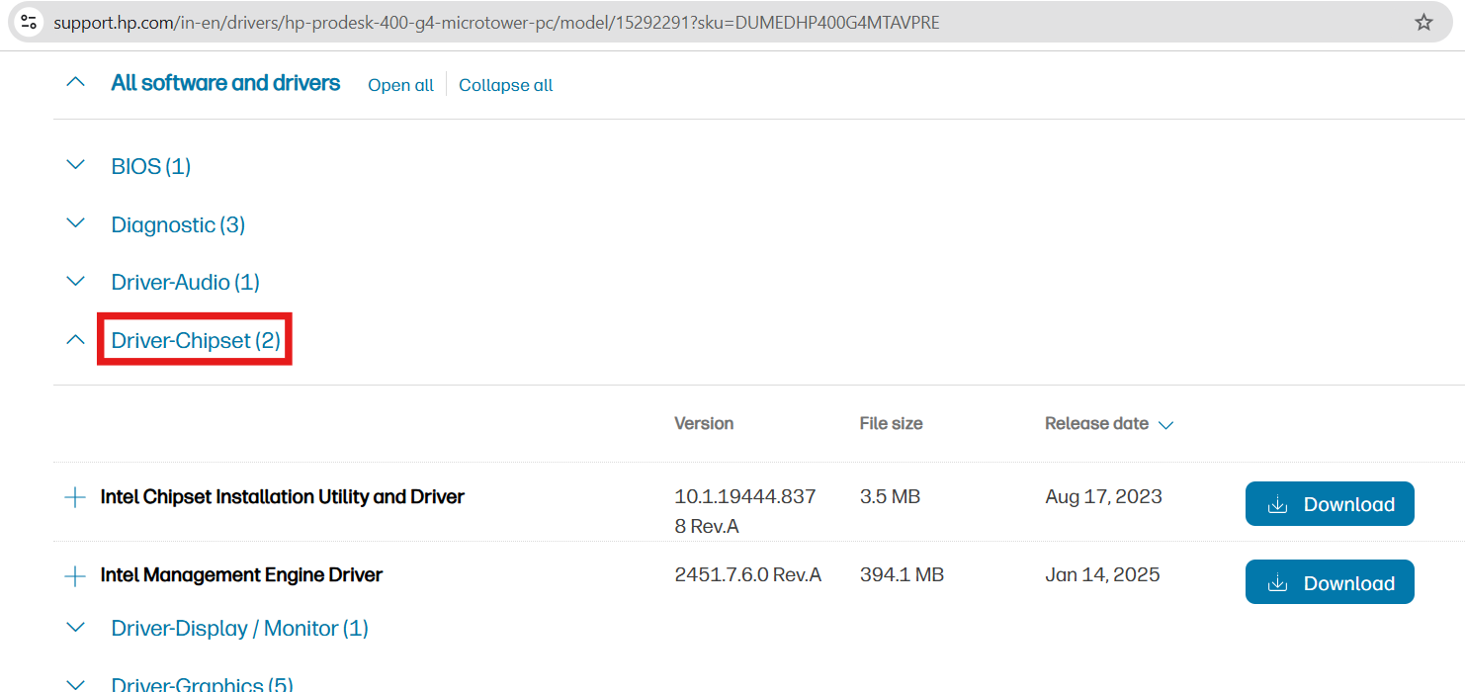Click the browser bookmark star icon

1423,20
